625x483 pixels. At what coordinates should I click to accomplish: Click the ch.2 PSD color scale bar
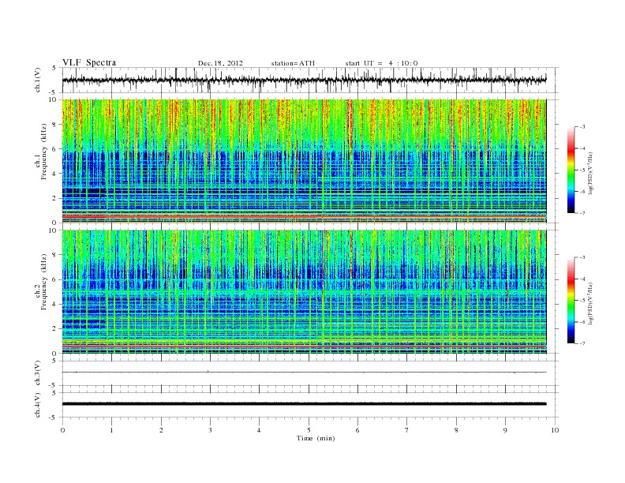click(x=571, y=300)
